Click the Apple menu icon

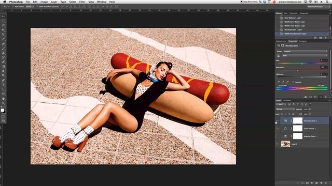[5, 2]
